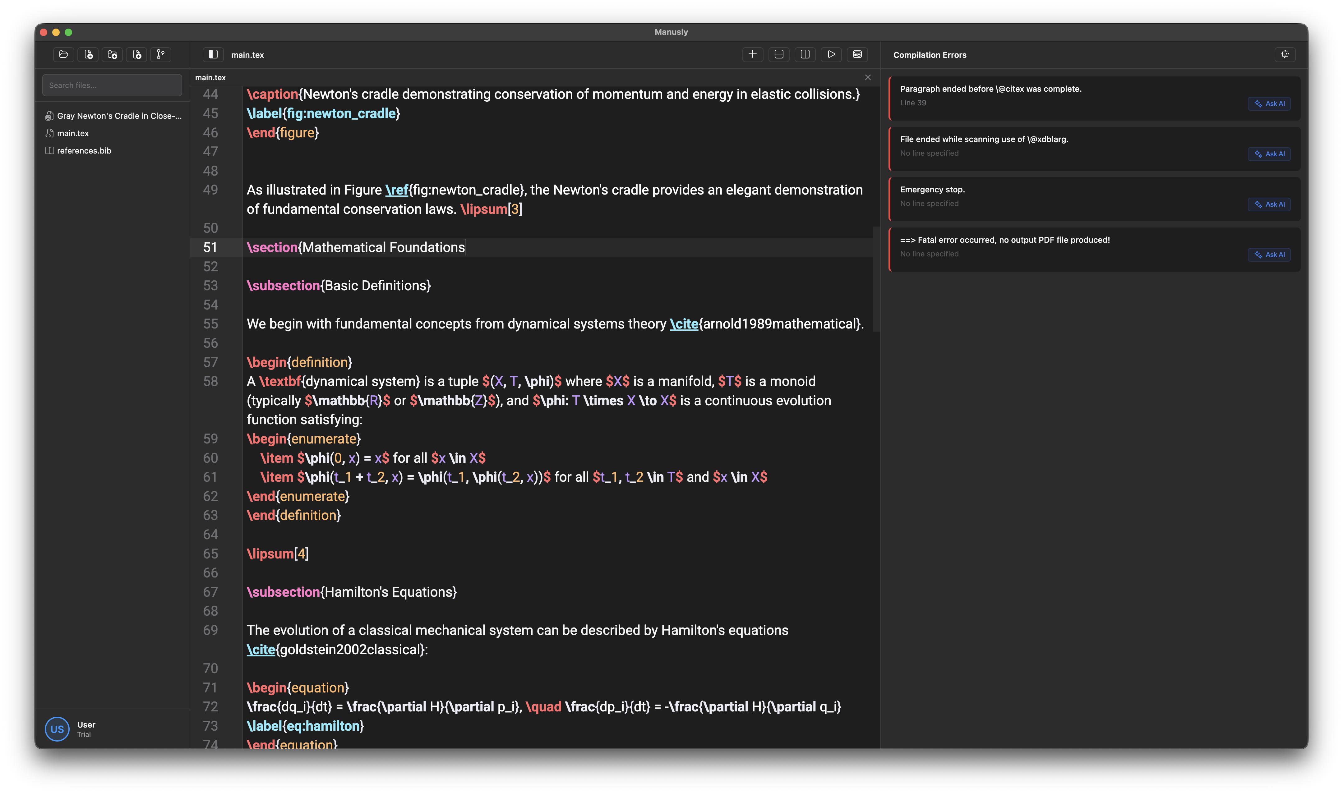
Task: Click the new folder icon
Action: [x=112, y=54]
